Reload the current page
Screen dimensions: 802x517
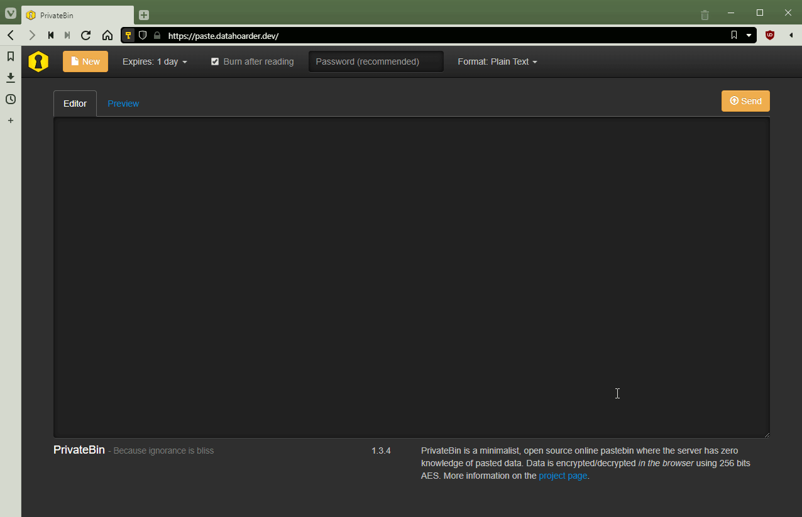86,36
